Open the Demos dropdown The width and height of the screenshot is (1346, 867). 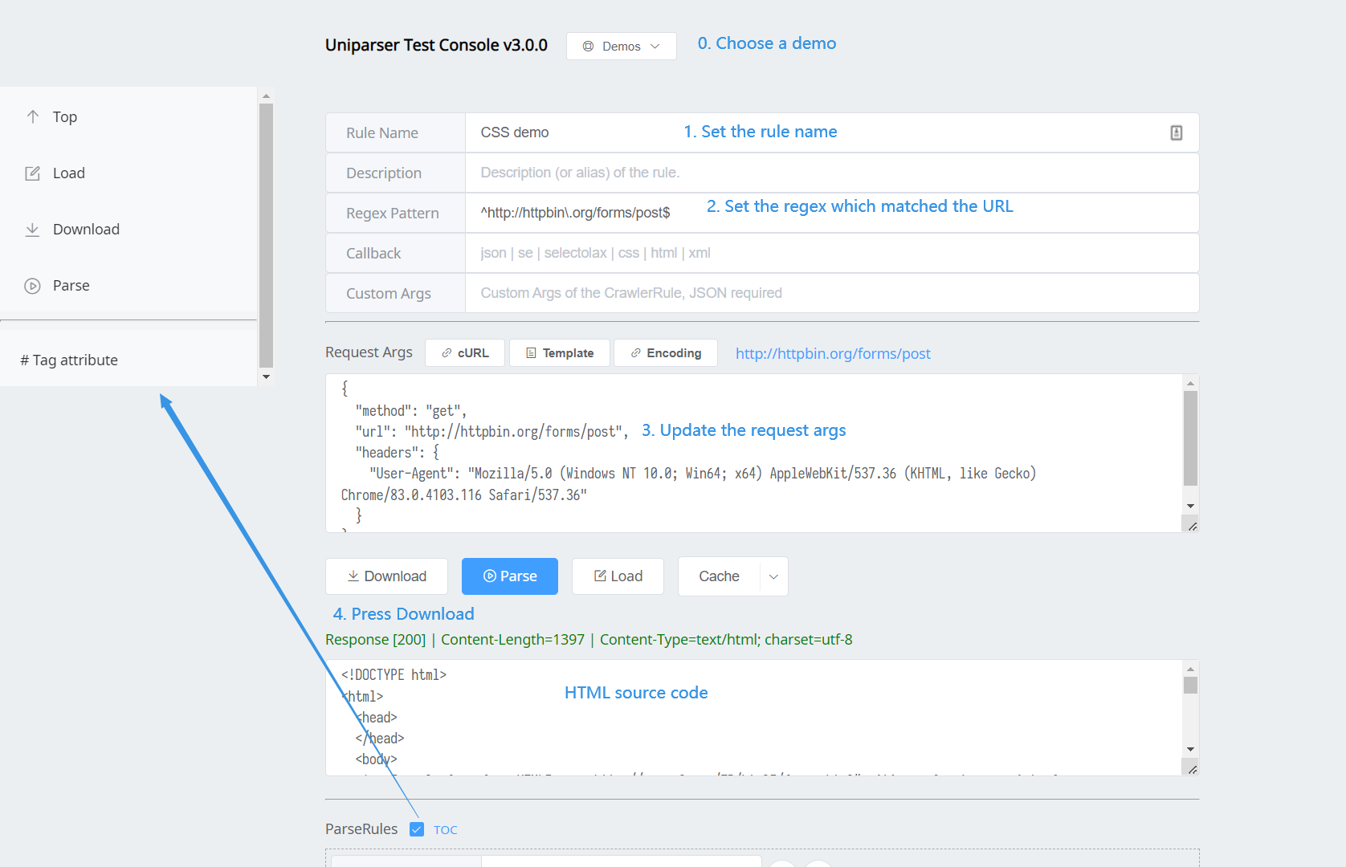click(621, 47)
